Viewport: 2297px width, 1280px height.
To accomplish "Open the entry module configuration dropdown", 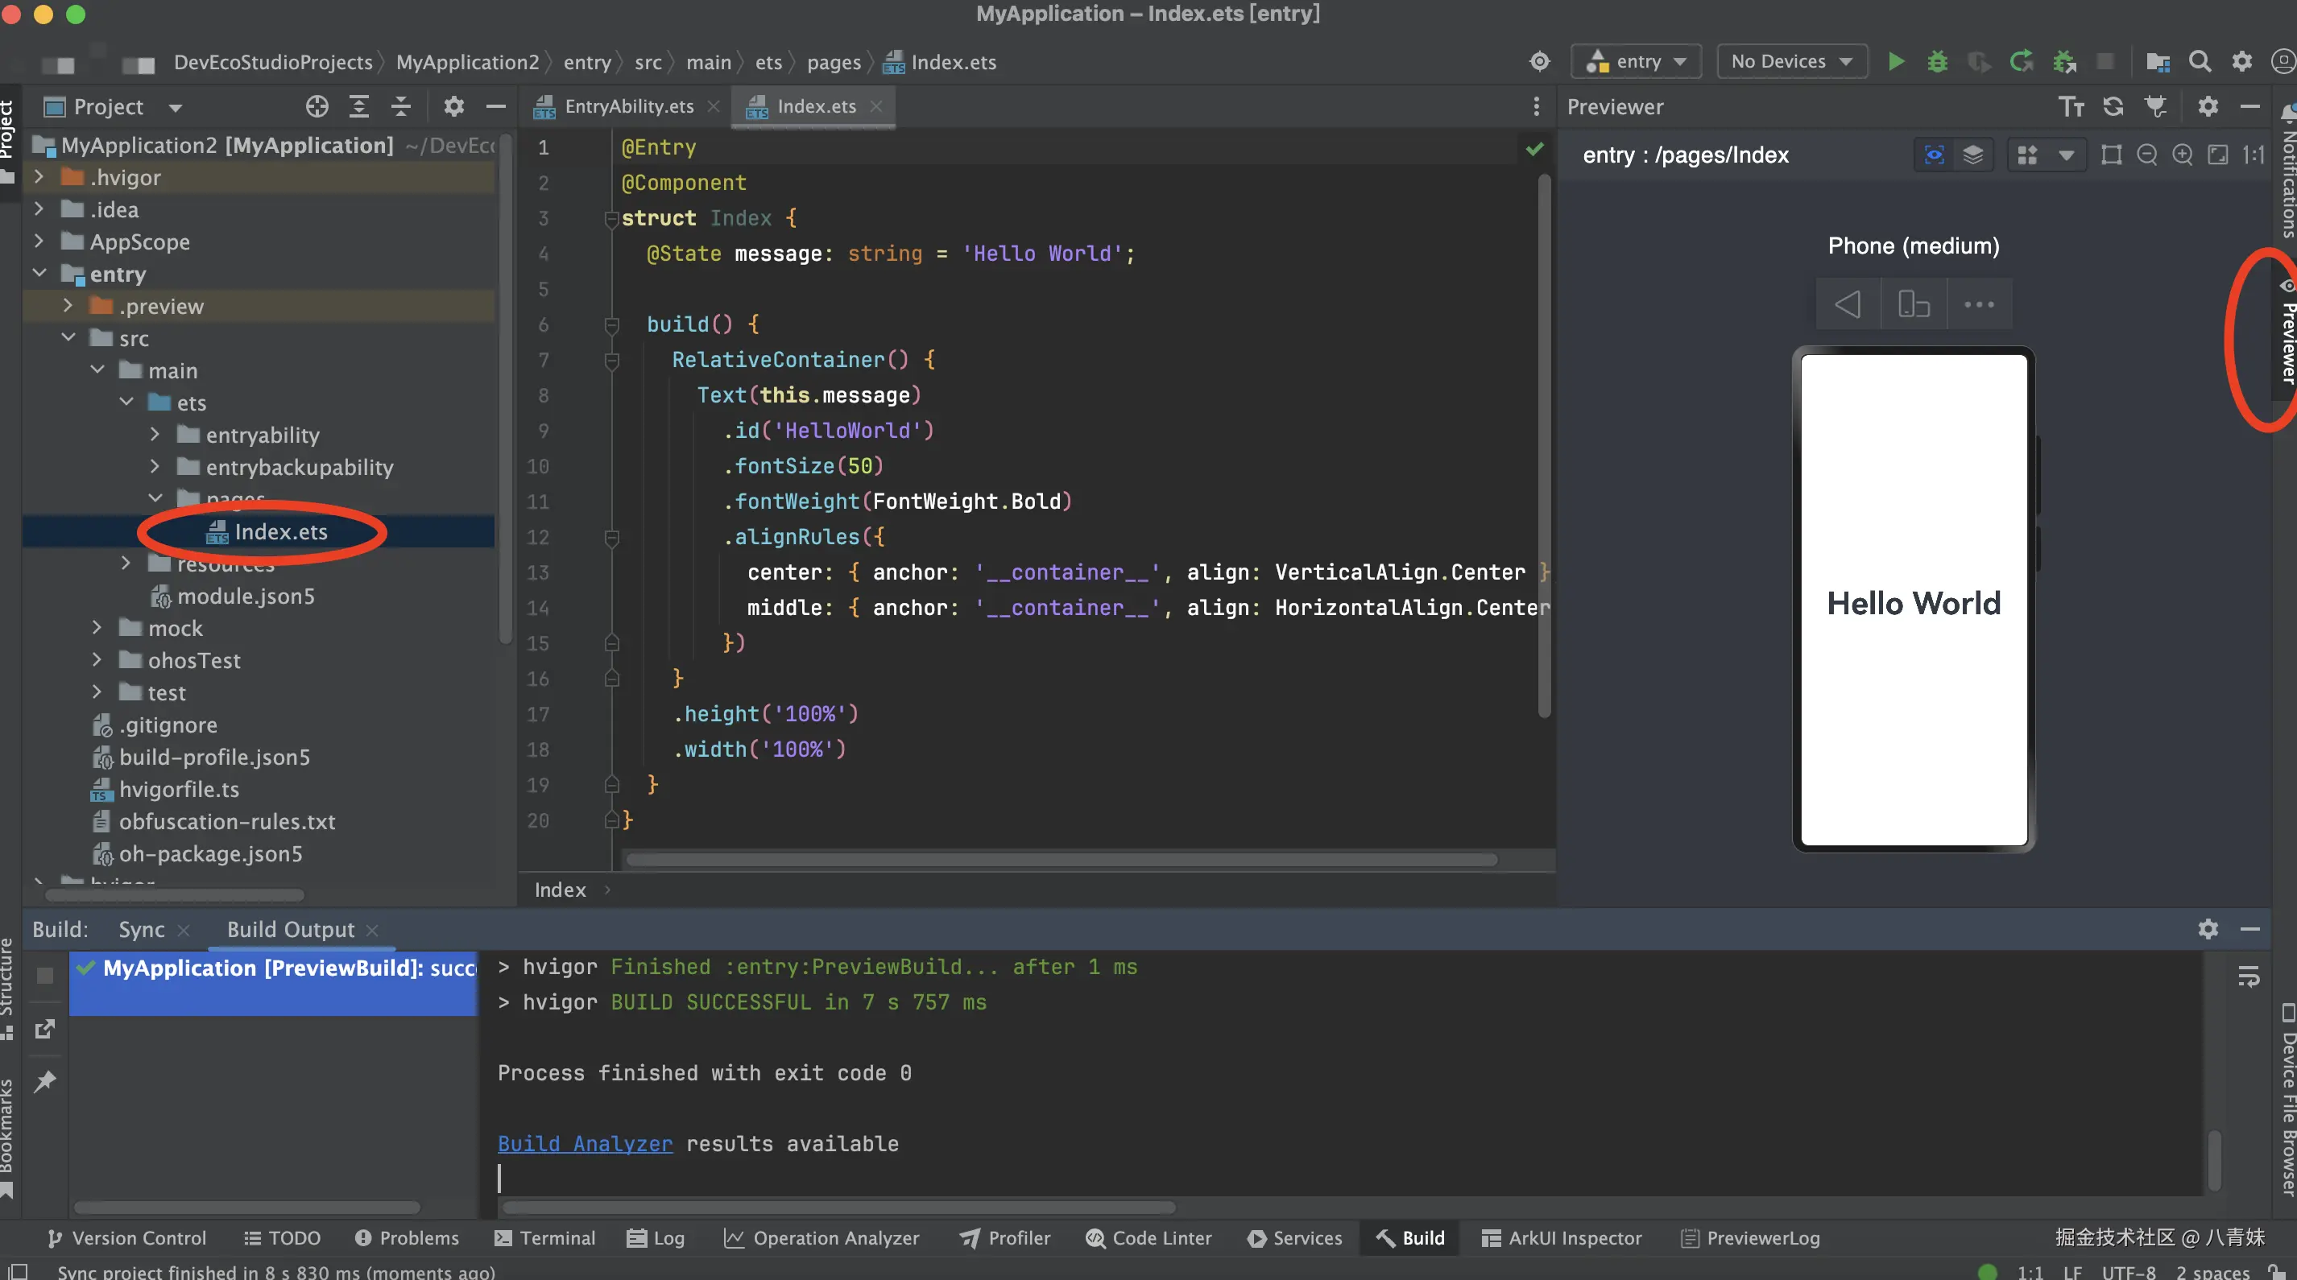I will coord(1637,61).
